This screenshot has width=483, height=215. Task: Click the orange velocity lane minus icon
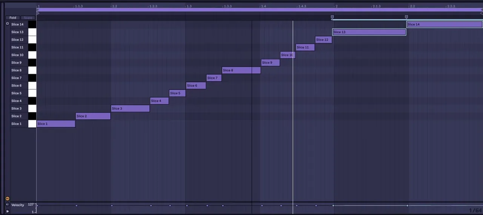pos(7,198)
